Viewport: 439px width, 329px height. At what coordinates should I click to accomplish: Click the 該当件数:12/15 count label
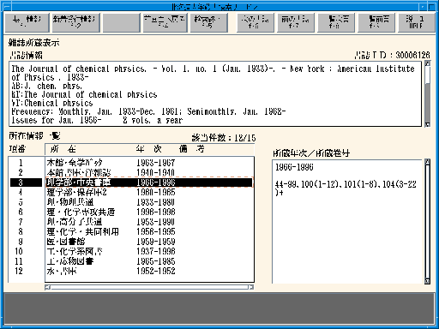point(224,138)
